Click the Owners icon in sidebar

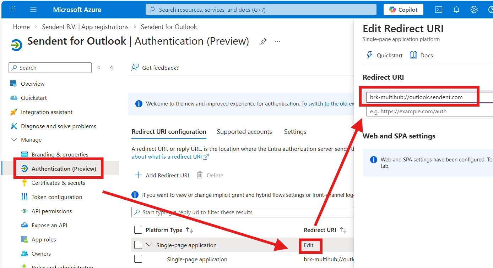(25, 253)
